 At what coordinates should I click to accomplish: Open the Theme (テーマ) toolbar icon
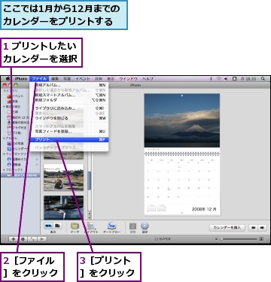click(x=75, y=226)
